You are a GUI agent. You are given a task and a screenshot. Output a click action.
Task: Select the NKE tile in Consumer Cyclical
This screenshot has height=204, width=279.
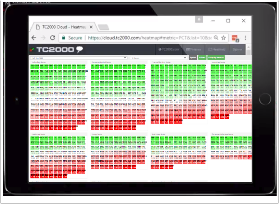[x=143, y=99]
